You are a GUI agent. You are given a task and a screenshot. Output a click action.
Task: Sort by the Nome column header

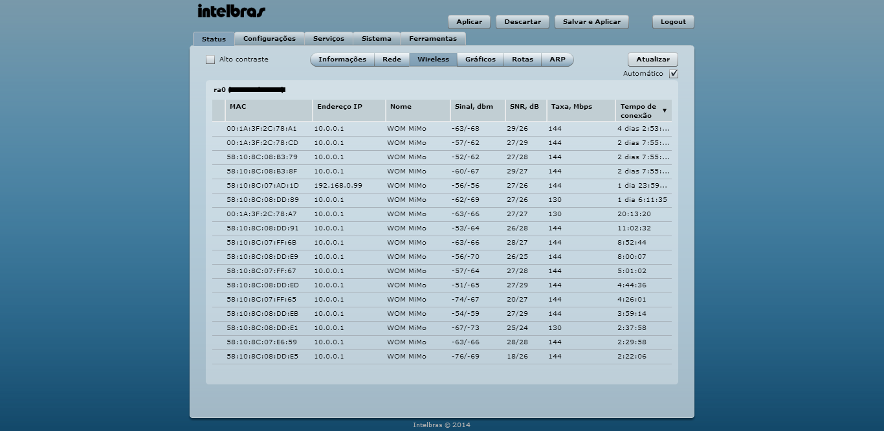point(418,111)
